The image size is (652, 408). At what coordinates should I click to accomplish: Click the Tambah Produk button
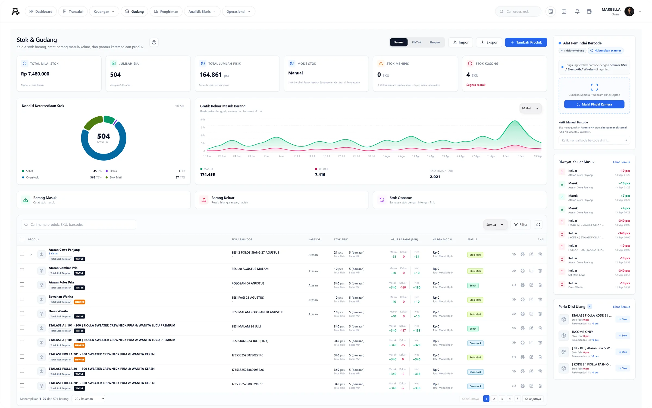click(x=526, y=42)
